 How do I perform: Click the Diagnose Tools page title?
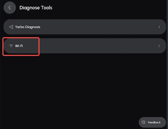[x=36, y=8]
